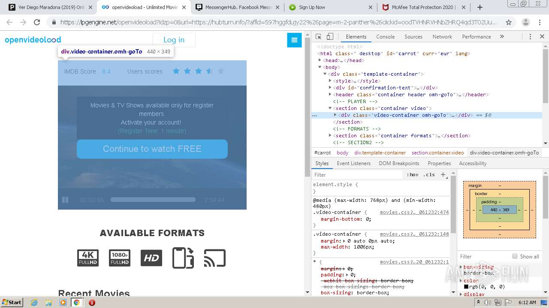Click the first rating star
The height and width of the screenshot is (308, 549).
point(176,71)
